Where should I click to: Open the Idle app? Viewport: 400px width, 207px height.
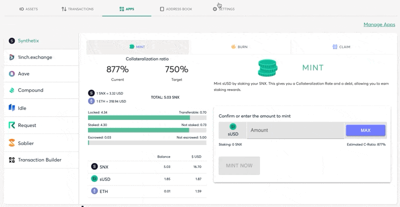click(x=41, y=108)
